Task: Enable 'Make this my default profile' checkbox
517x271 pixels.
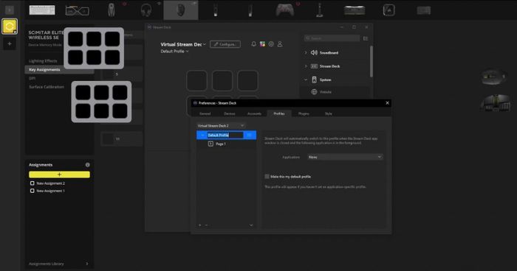Action: pos(267,177)
